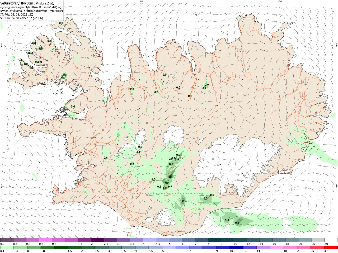Click the 20W longitude label
This screenshot has width=338, height=253.
[x=140, y=1]
